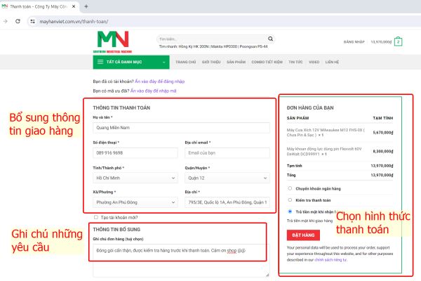This screenshot has height=281, width=421.
Task: Click the Đăng nhập link
Action: [x=353, y=42]
